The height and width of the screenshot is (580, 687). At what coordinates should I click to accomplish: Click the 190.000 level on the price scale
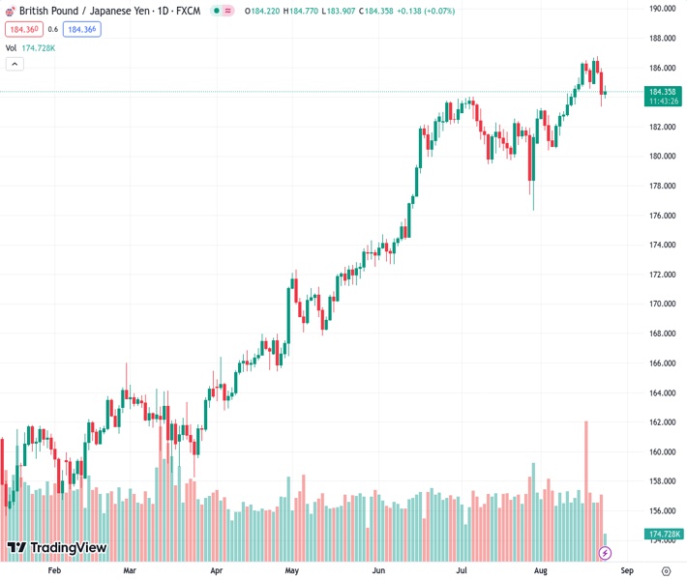point(663,9)
